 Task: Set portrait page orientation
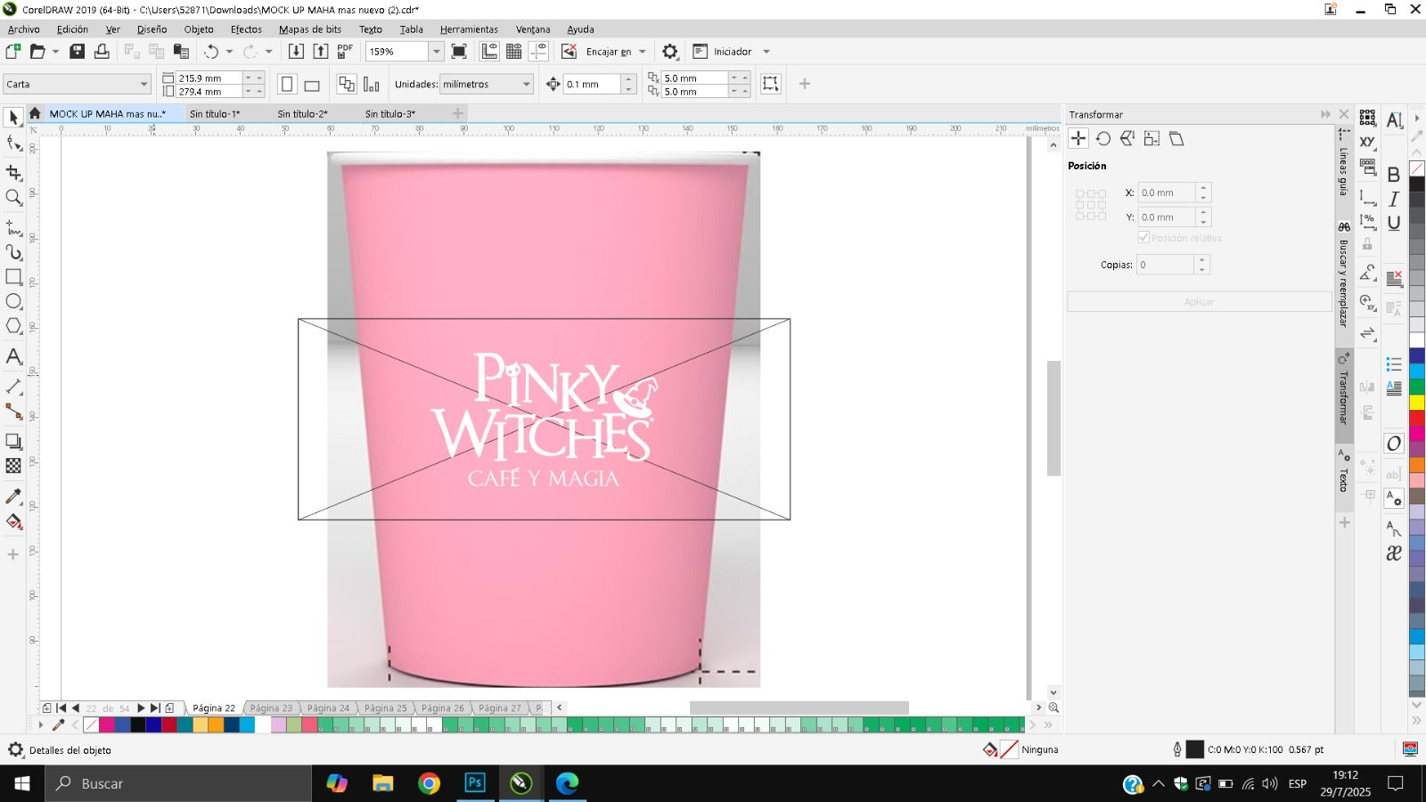pos(287,85)
